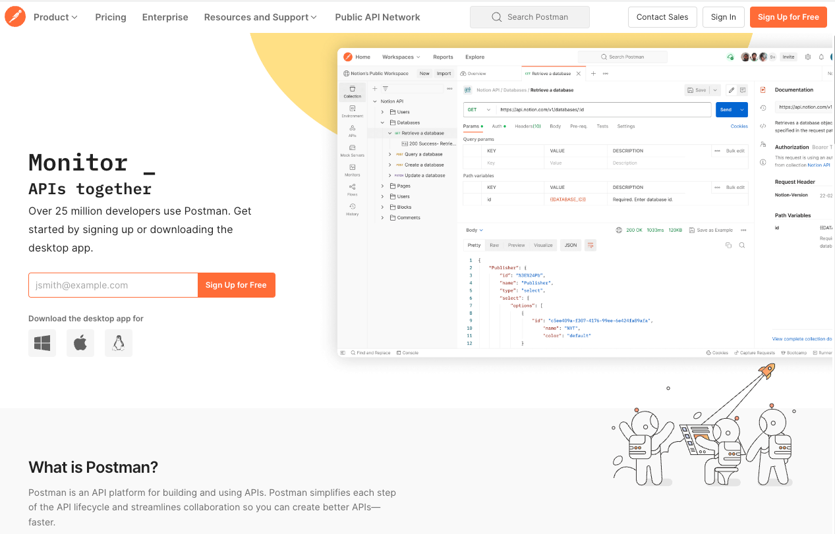The height and width of the screenshot is (534, 835).
Task: Download the Windows desktop app
Action: pos(42,343)
